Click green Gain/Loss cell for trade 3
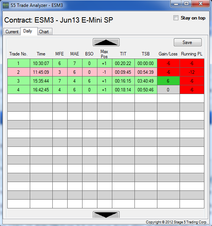Viewport: 212px width, 226px height. click(x=168, y=81)
